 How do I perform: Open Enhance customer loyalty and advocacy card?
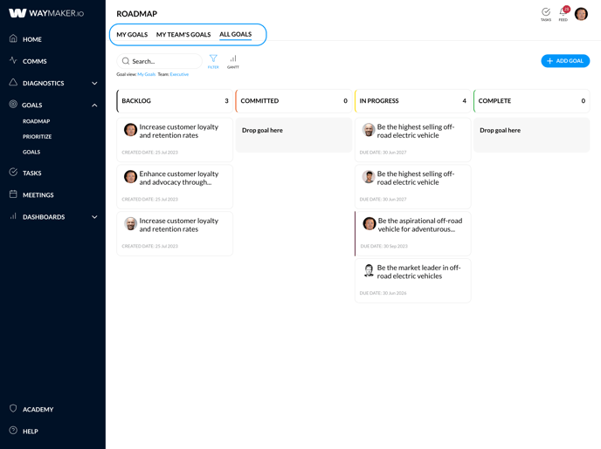coord(175,187)
